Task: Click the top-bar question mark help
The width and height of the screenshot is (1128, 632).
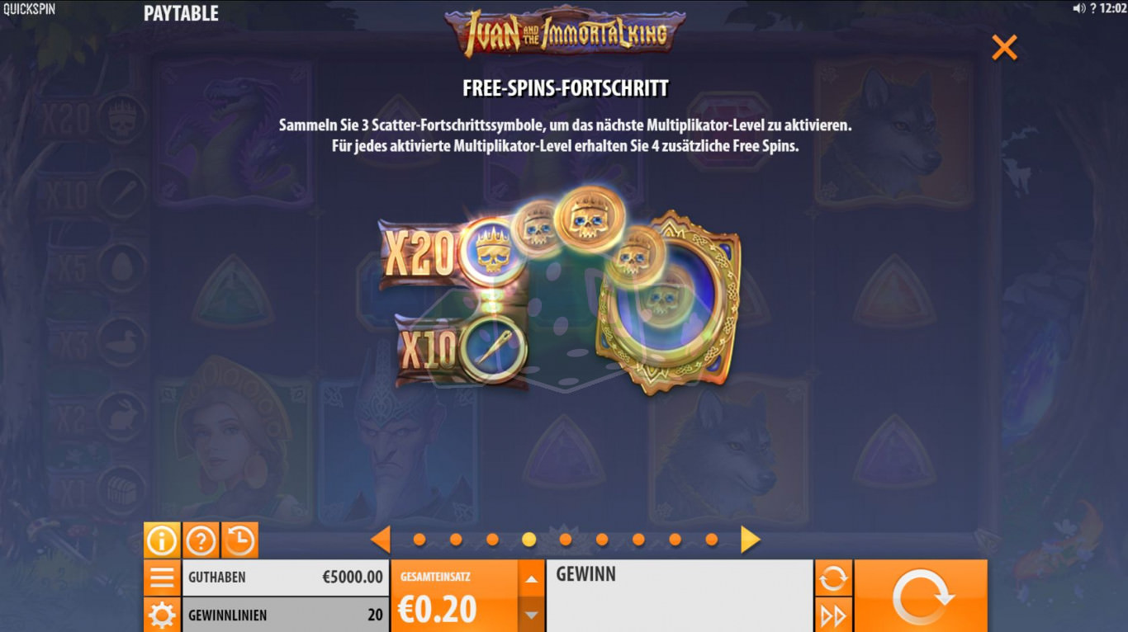Action: pos(1092,8)
